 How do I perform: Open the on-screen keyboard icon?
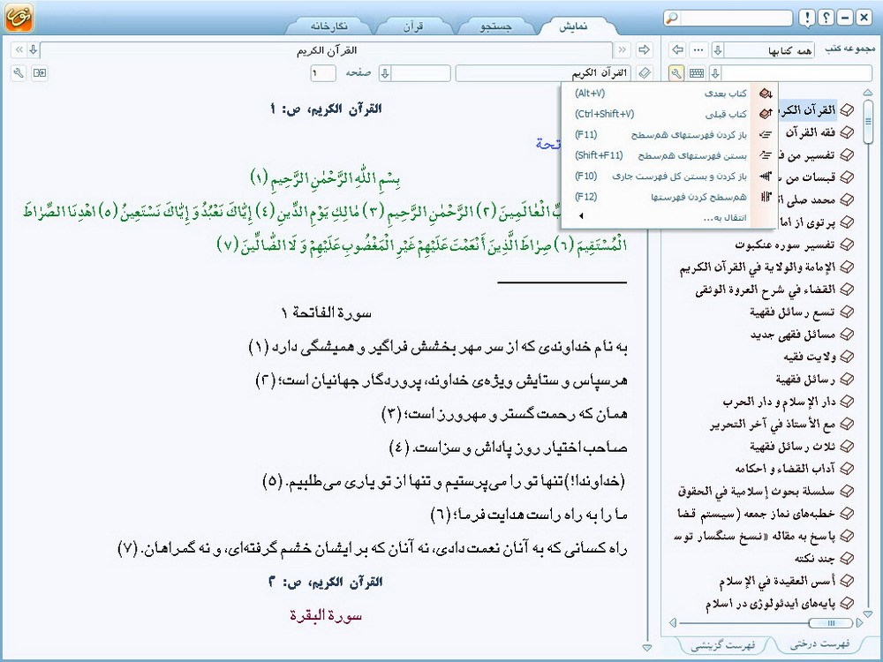point(697,72)
